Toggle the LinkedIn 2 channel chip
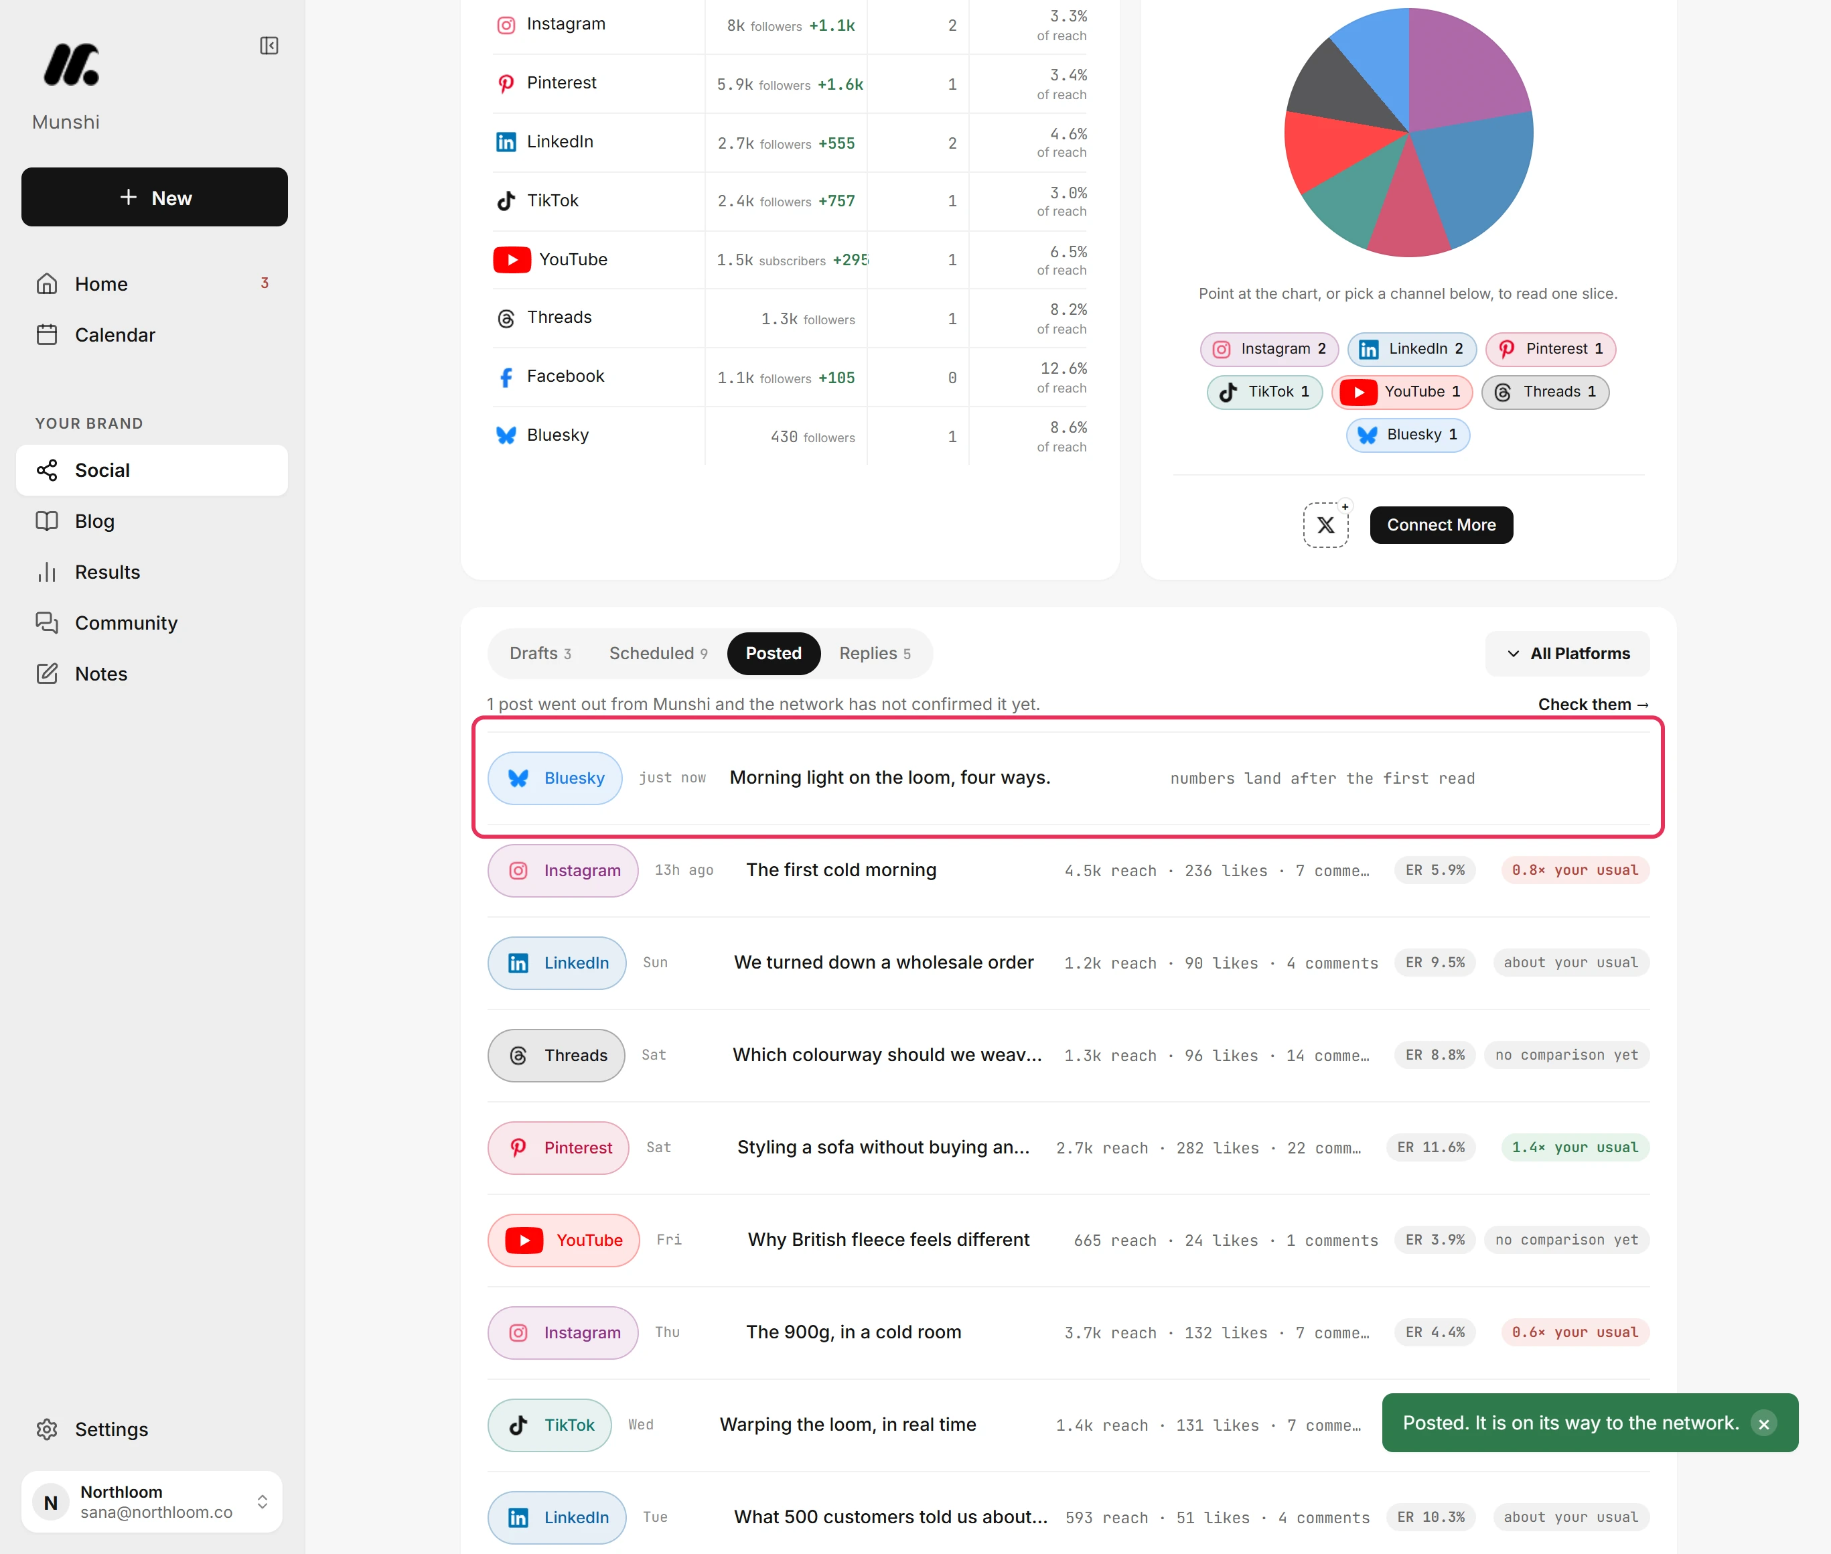This screenshot has width=1831, height=1554. [1412, 349]
